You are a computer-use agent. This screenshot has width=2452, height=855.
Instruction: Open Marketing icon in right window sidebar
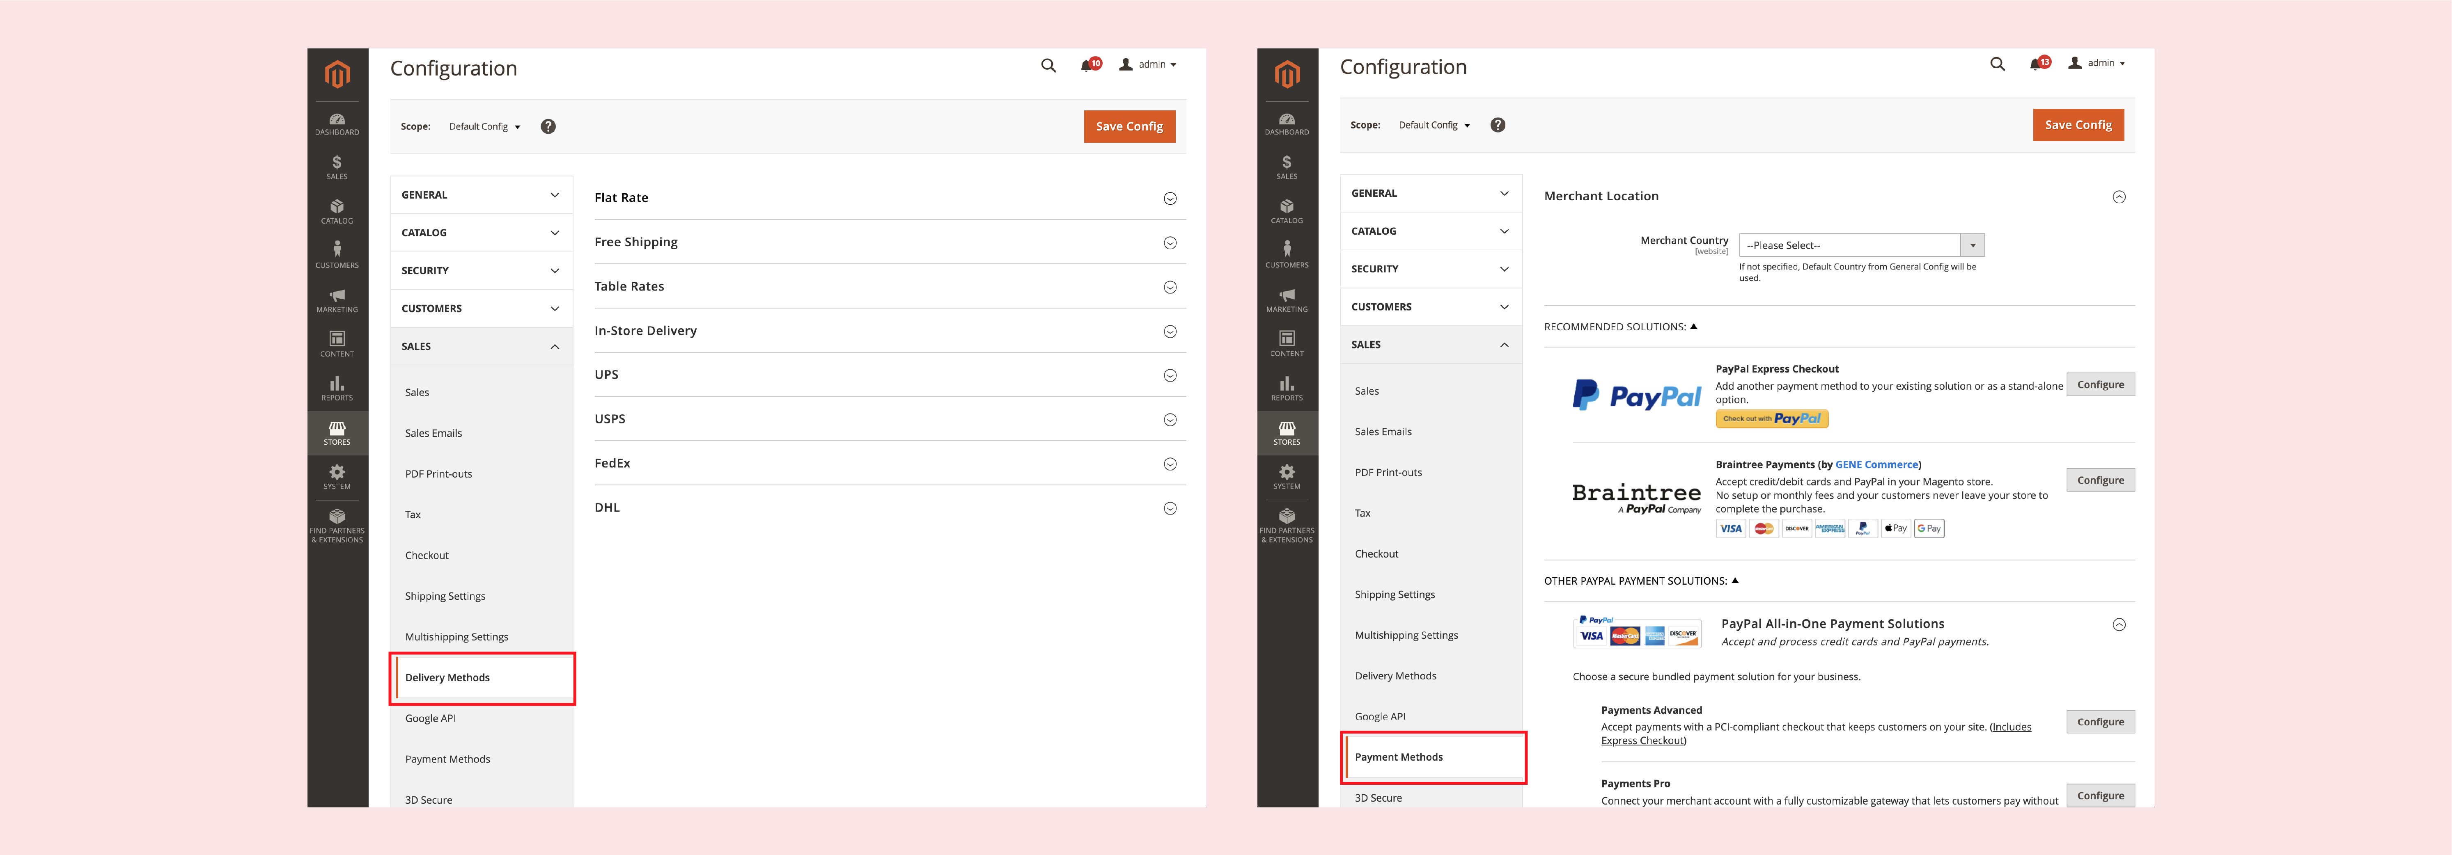tap(1287, 301)
